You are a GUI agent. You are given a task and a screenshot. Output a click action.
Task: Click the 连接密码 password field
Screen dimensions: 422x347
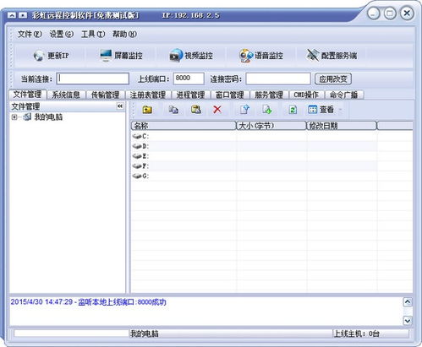click(278, 79)
